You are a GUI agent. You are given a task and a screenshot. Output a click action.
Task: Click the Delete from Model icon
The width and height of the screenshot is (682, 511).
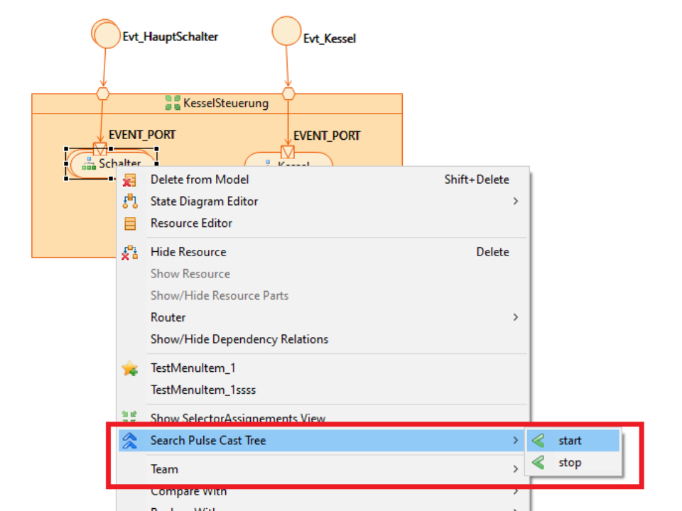(129, 180)
